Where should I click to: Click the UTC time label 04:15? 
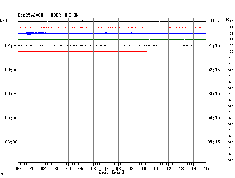[x=214, y=118]
